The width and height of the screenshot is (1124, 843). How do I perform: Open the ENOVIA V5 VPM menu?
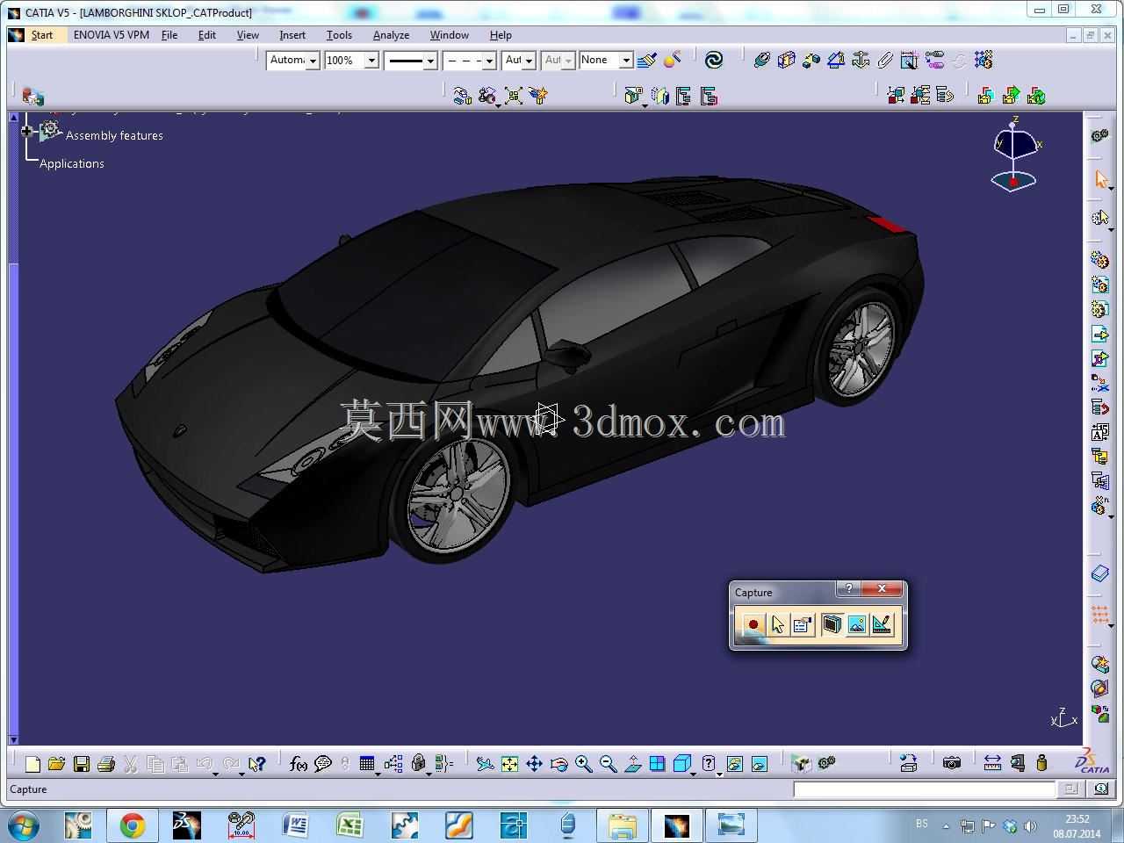[x=112, y=35]
